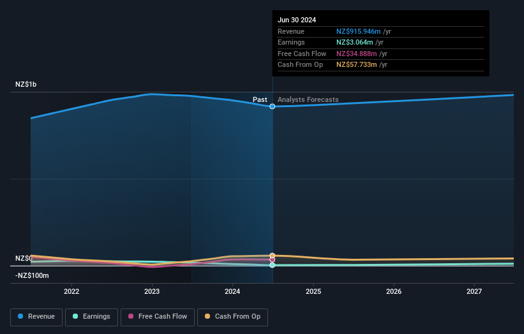Screen dimensions: 524x334
Task: Click the NZ$3.064m earnings value
Action: click(355, 42)
